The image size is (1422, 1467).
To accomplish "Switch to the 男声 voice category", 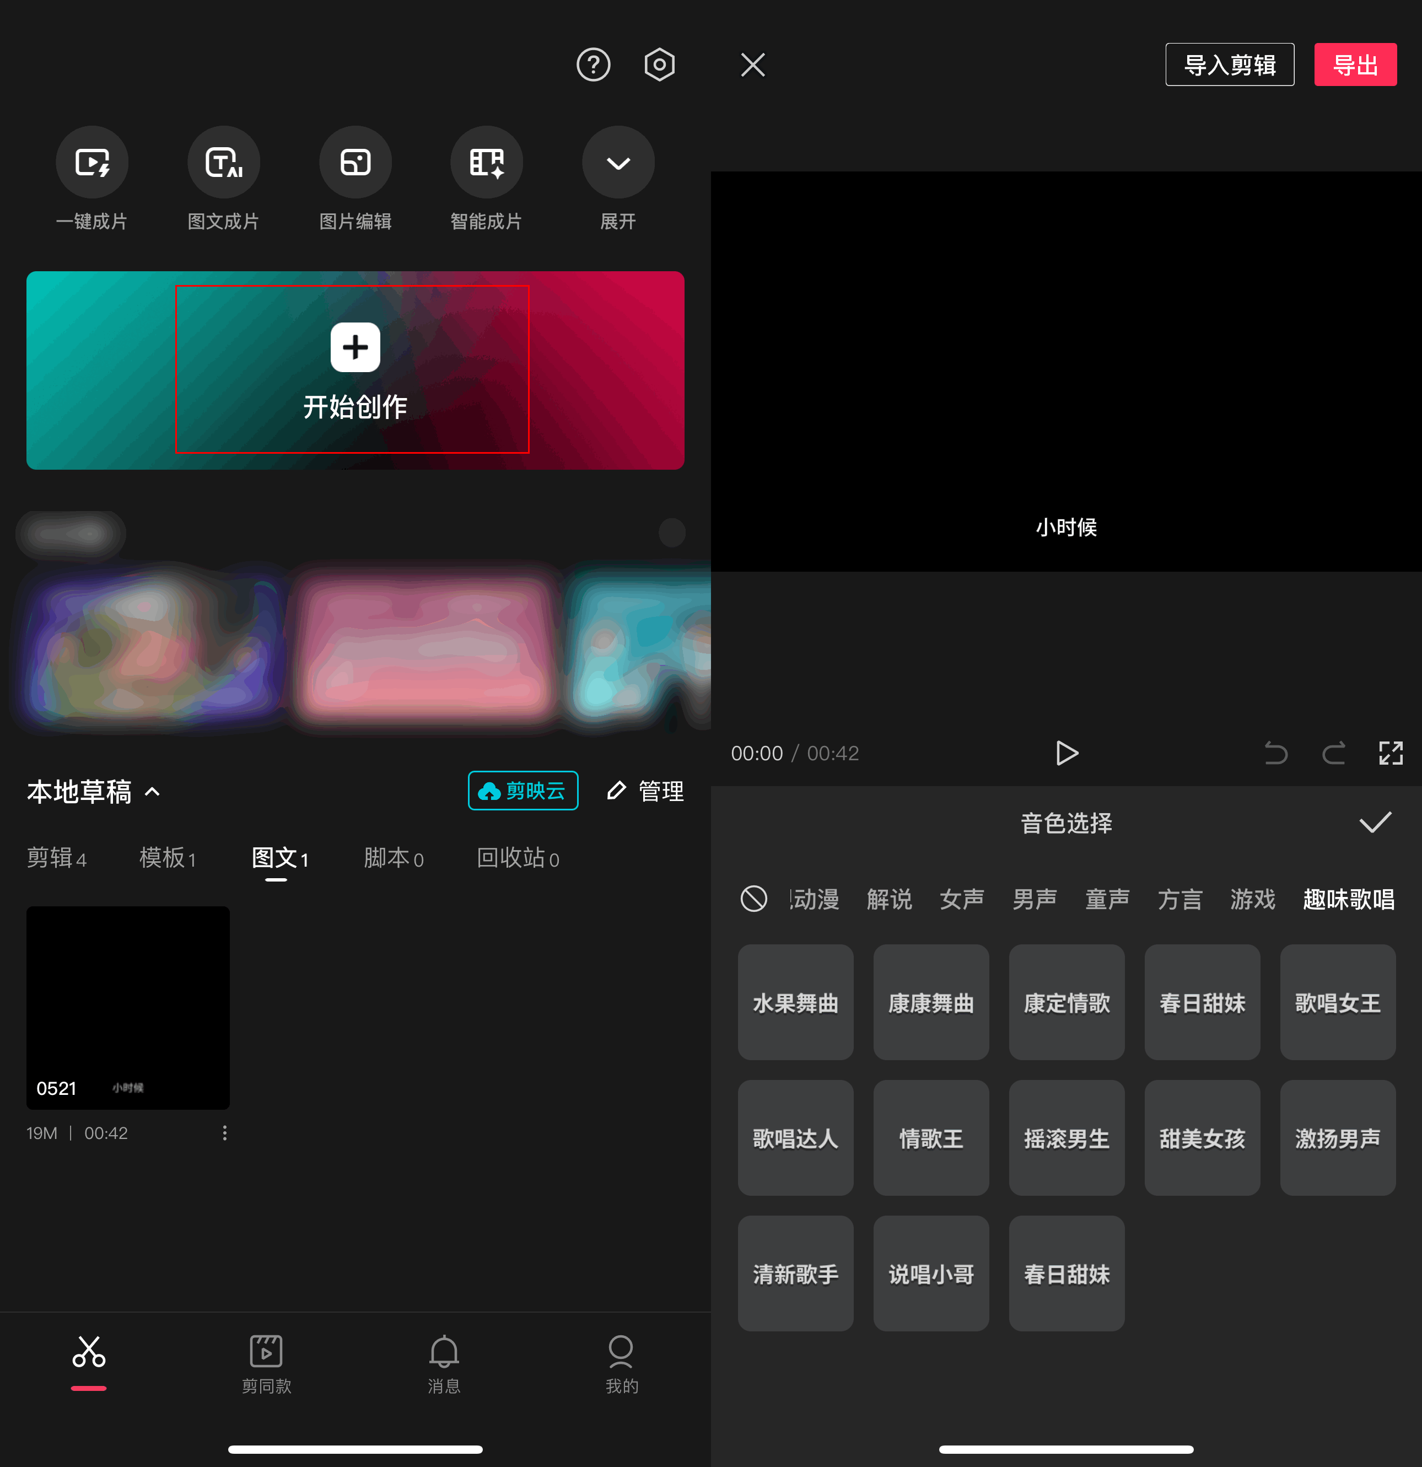I will click(x=1033, y=900).
